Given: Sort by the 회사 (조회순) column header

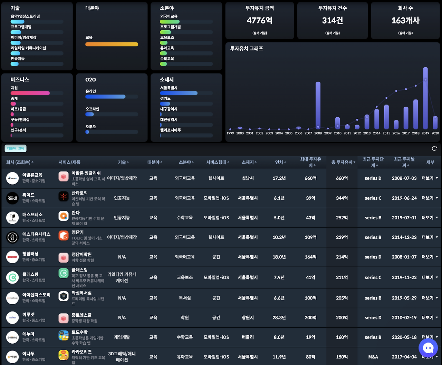Looking at the screenshot, I should point(20,162).
